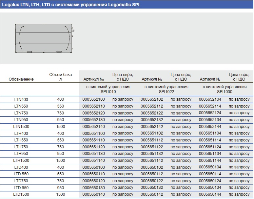Click article number 0005652110
Image resolution: width=254 pixels, height=199 pixels.
[94, 106]
